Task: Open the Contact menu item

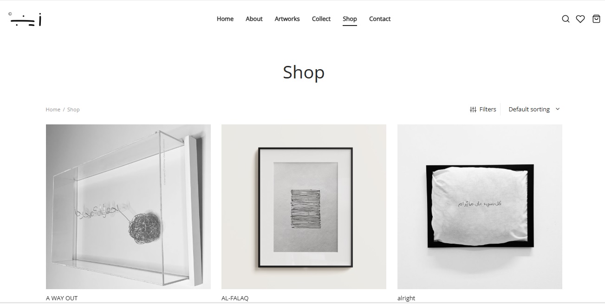Action: point(380,19)
